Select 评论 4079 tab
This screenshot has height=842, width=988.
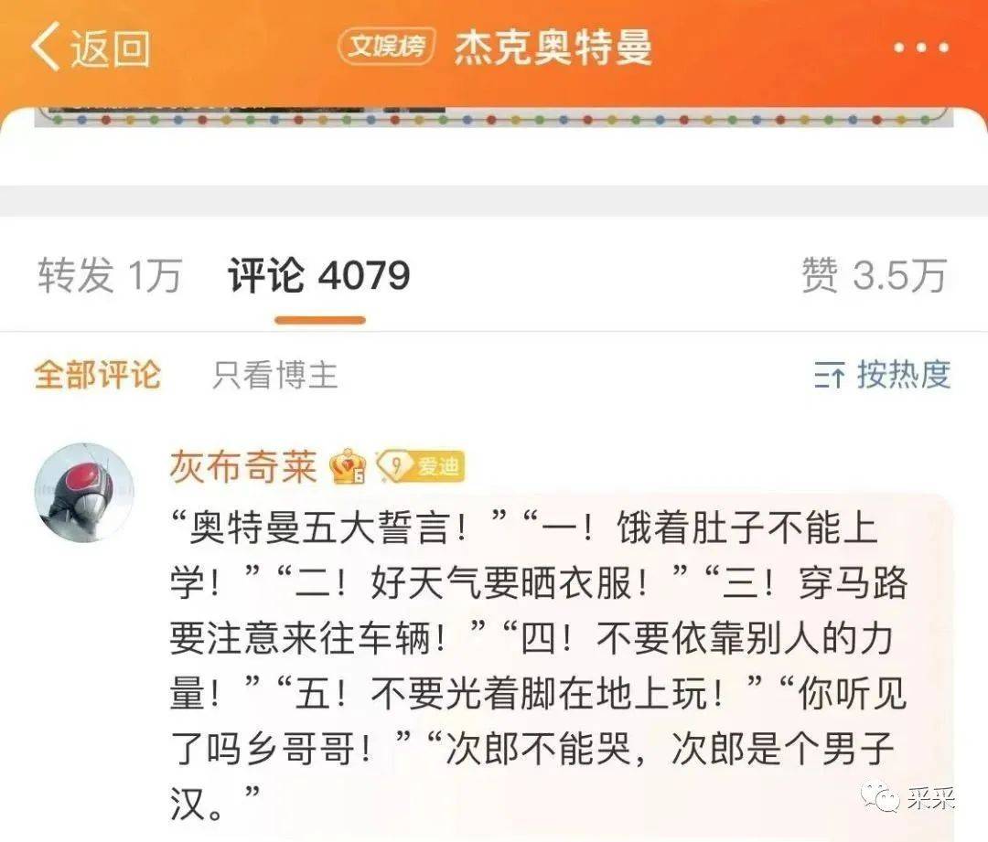(319, 275)
